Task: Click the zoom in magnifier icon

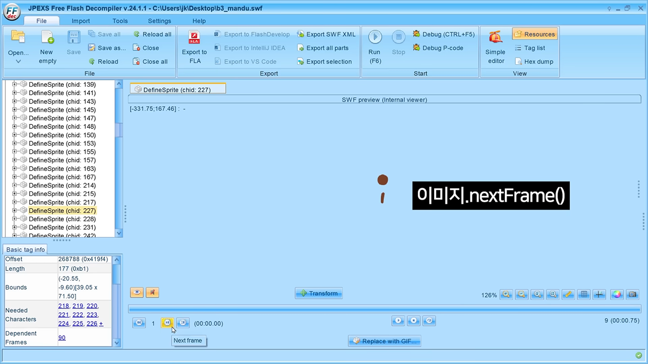Action: pos(506,294)
